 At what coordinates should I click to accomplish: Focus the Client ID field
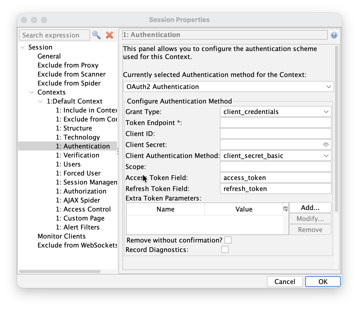276,134
